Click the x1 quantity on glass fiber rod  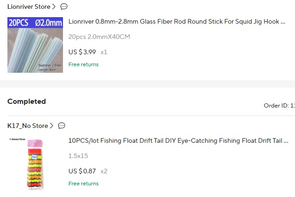pyautogui.click(x=104, y=52)
